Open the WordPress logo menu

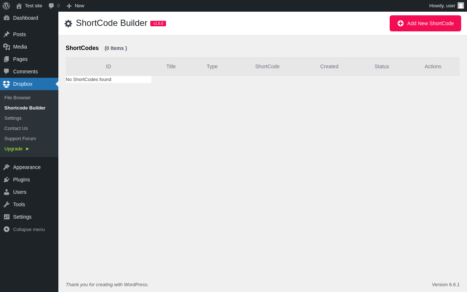point(6,6)
